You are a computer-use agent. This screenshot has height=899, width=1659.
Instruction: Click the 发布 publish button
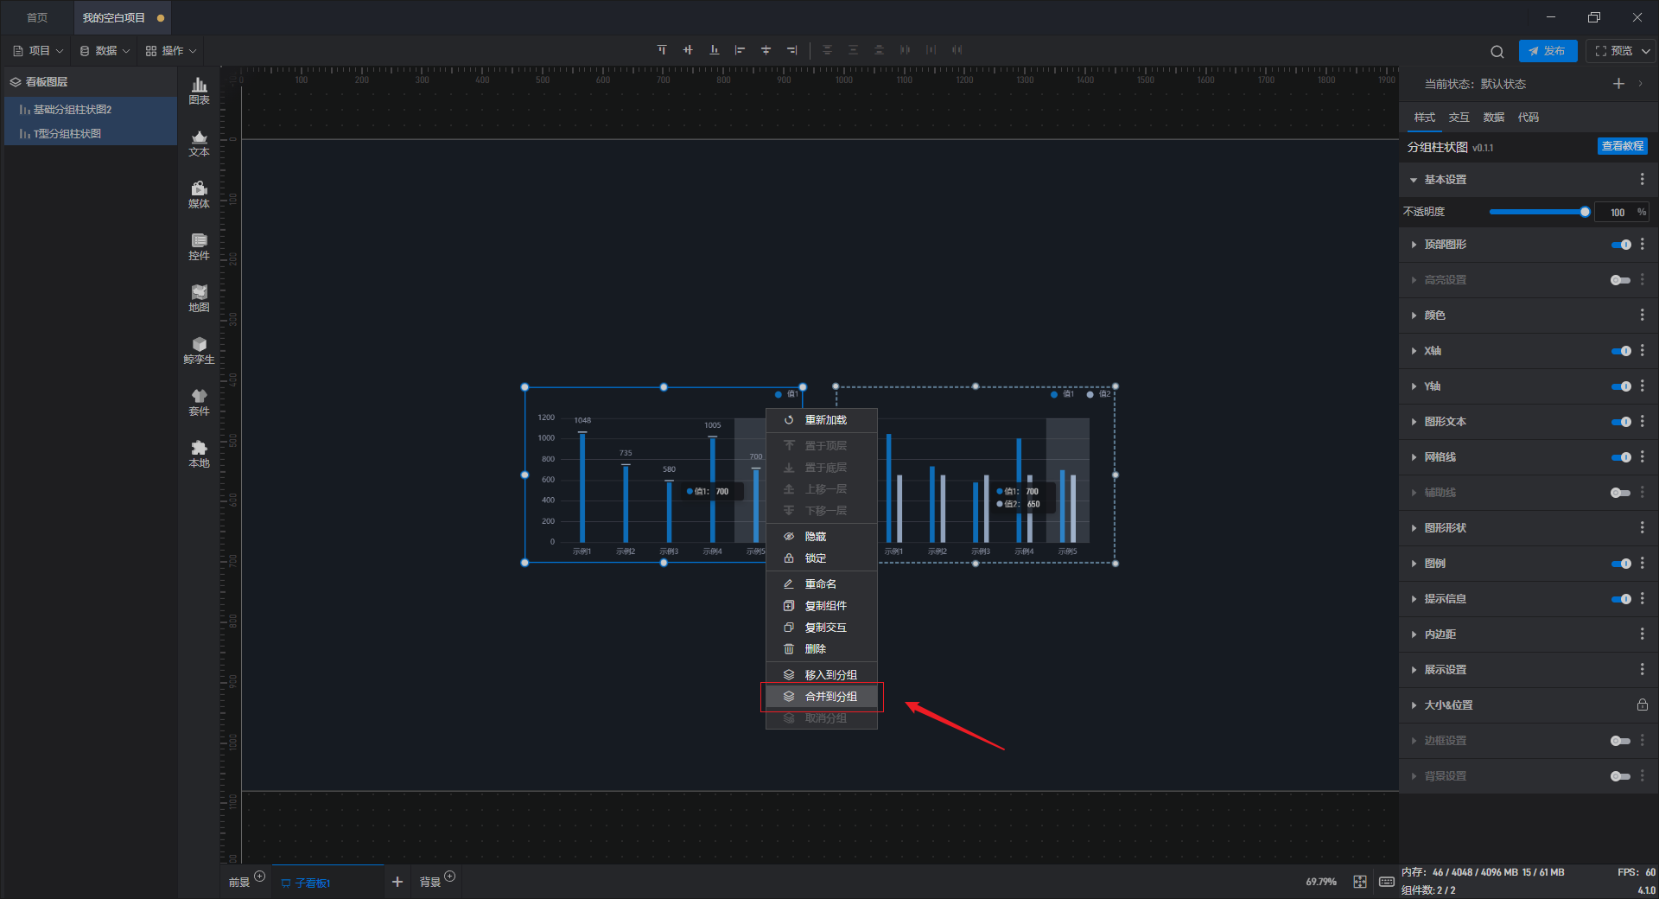point(1548,51)
